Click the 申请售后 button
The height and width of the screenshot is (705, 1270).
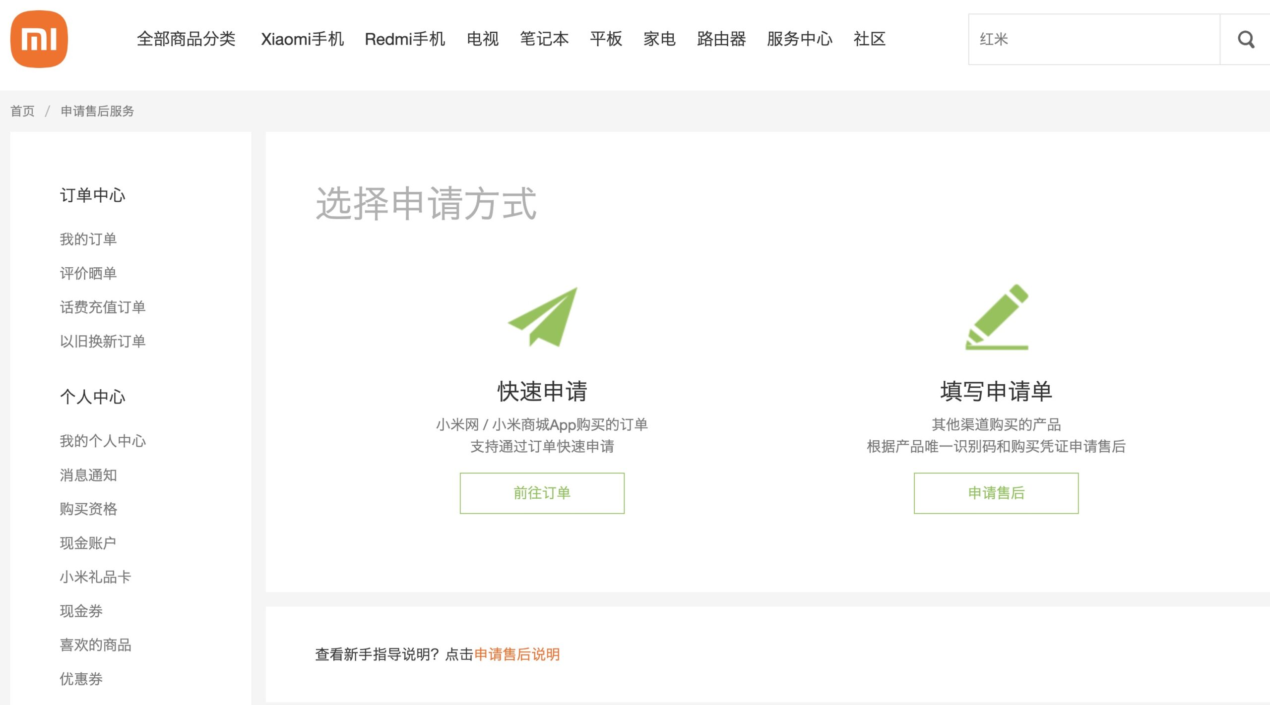click(x=996, y=492)
